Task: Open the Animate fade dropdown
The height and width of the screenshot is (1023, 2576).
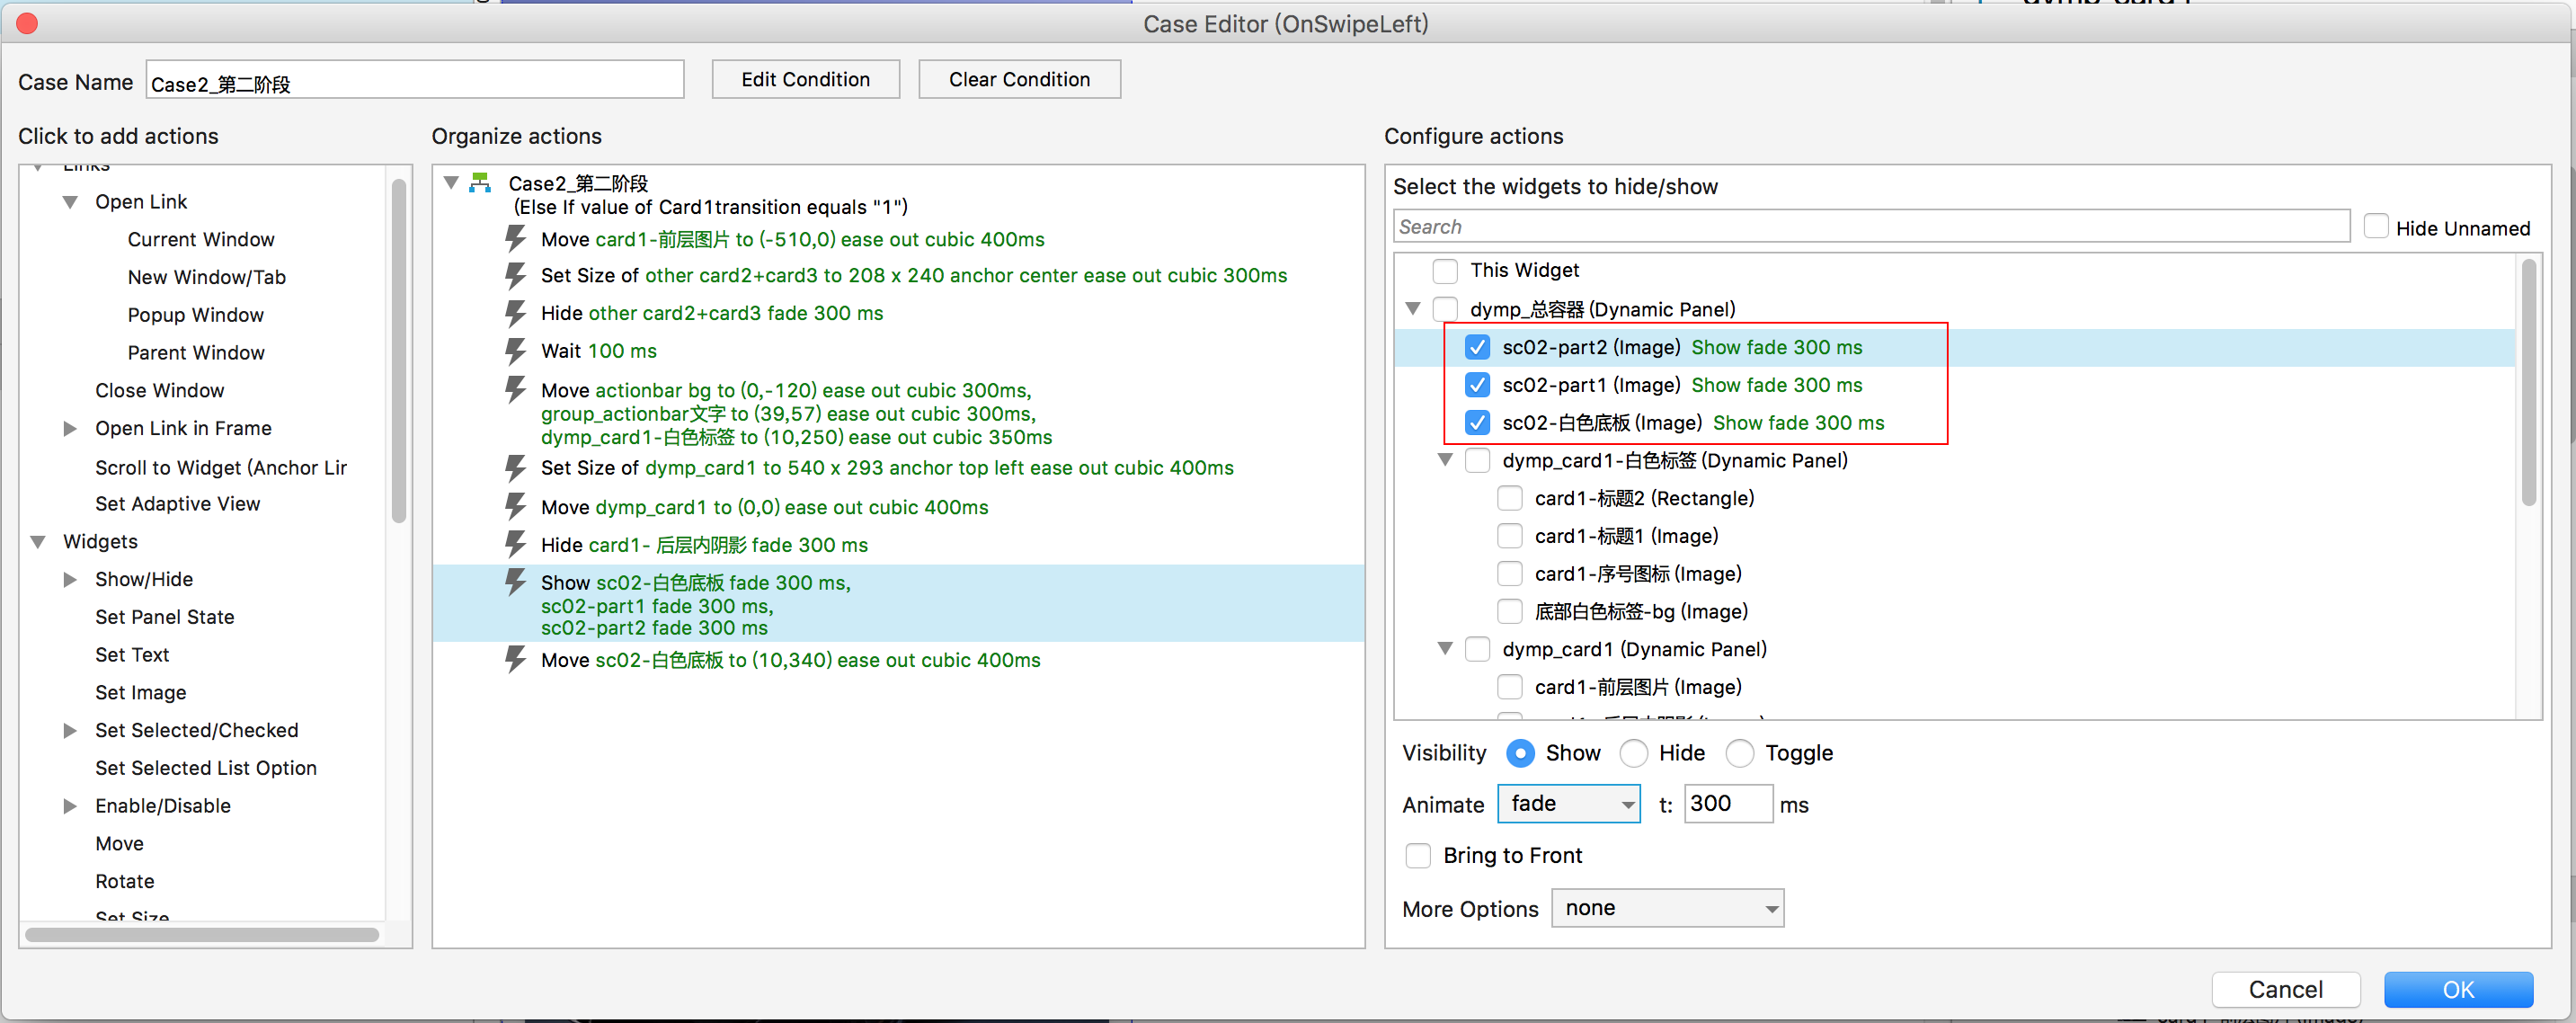Action: point(1567,804)
